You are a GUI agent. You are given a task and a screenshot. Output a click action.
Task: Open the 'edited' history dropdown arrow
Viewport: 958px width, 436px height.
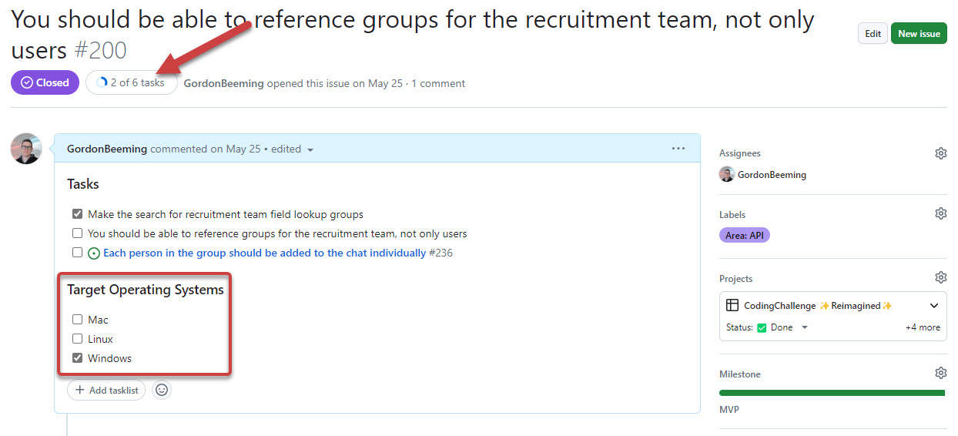pyautogui.click(x=310, y=150)
